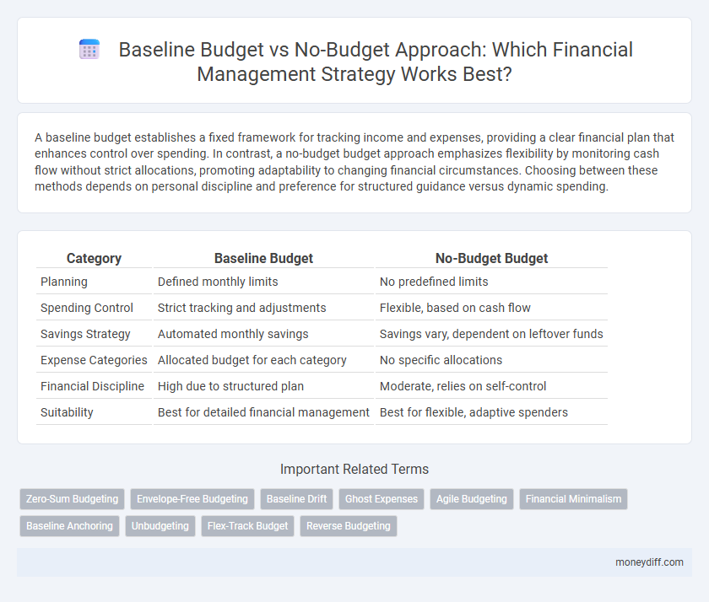Select the Zero-Sum Budgeting tag
This screenshot has height=602, width=709.
[72, 499]
